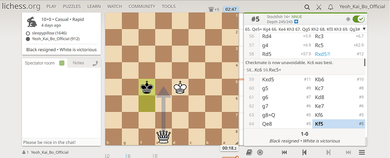Click the white king on d5

(180, 87)
